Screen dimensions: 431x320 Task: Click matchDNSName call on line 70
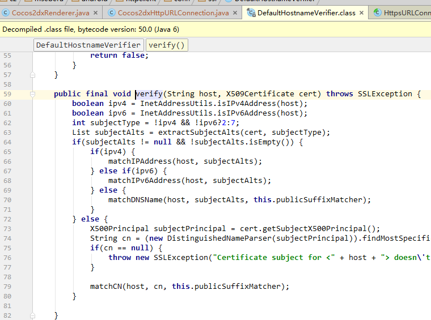136,199
